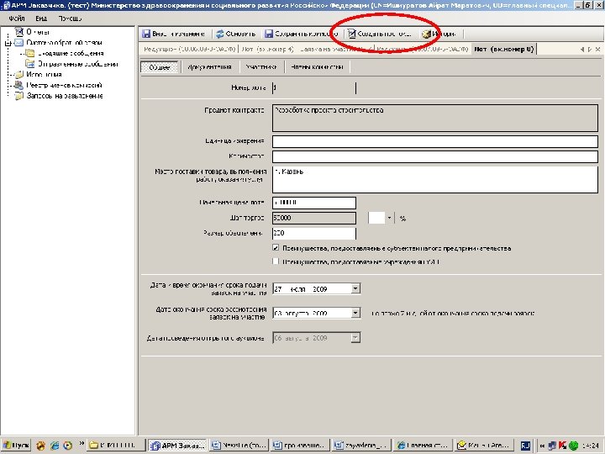Click the 'Начальная цена лота' input field
Image resolution: width=605 pixels, height=454 pixels.
[x=313, y=203]
